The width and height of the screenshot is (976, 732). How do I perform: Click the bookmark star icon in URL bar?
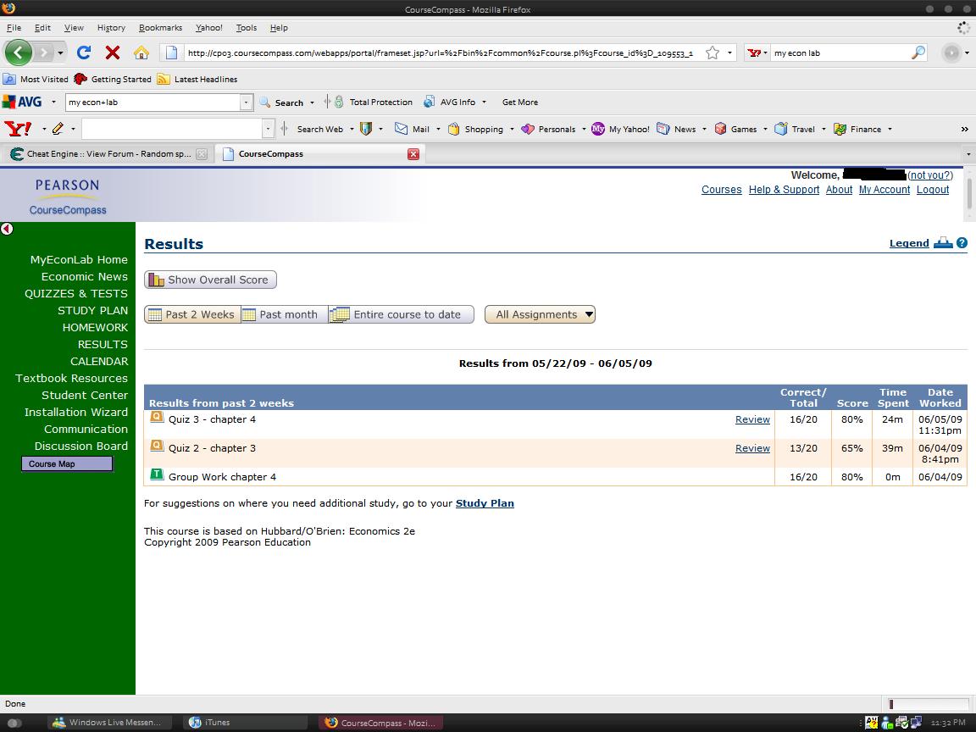[713, 53]
